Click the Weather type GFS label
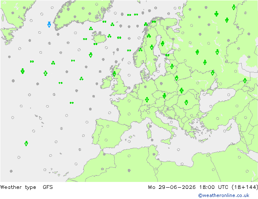 point(26,187)
